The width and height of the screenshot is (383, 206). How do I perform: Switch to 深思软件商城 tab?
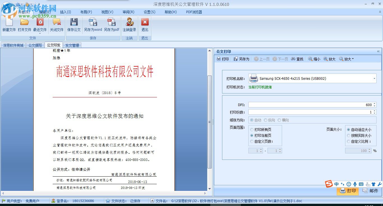13,45
